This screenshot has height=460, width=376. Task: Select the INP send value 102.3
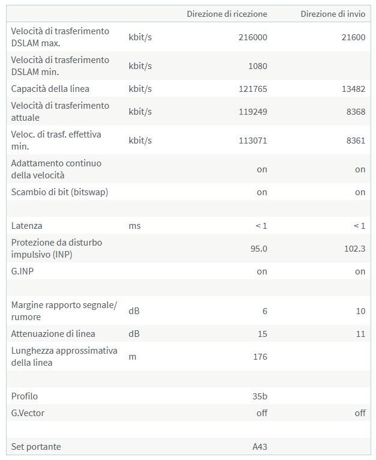point(353,249)
